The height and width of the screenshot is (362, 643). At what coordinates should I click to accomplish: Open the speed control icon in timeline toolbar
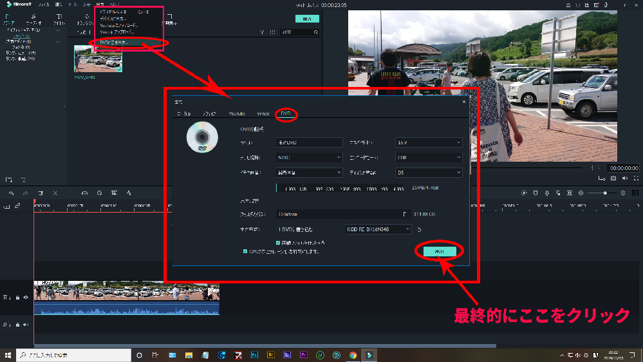point(84,193)
